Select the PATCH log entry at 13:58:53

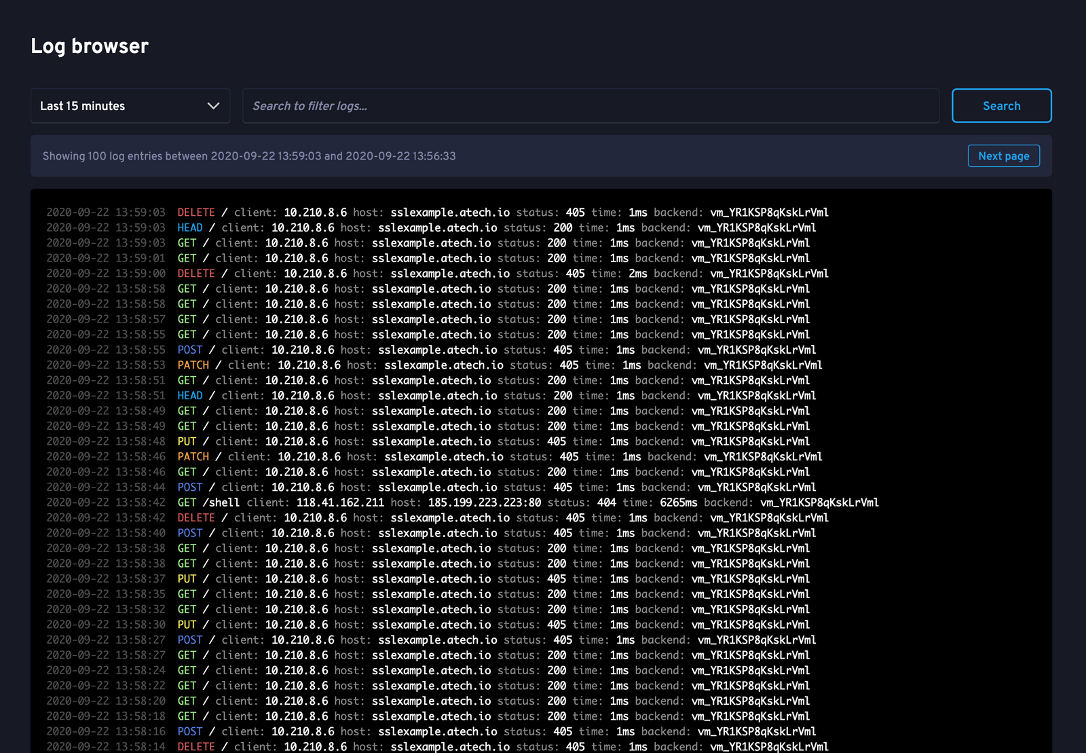(x=434, y=365)
